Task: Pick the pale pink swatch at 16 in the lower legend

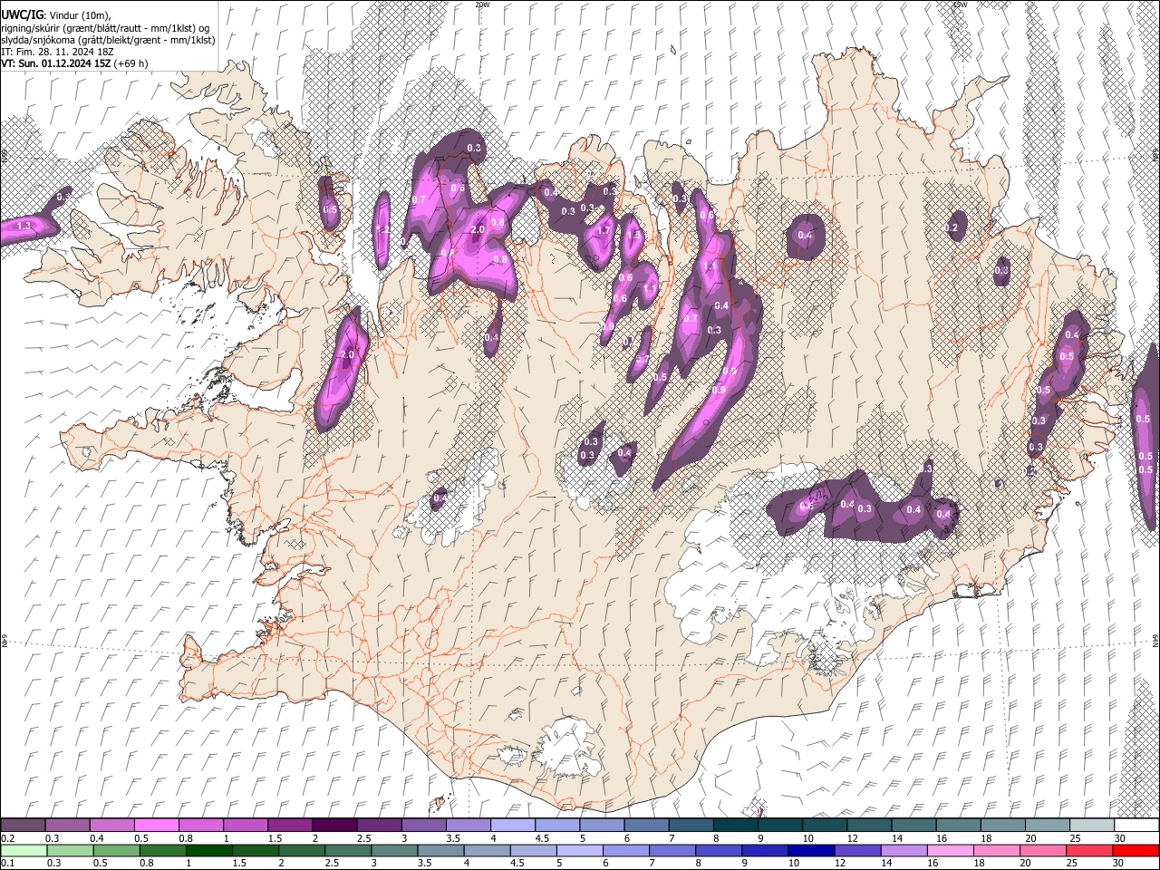Action: (x=950, y=850)
